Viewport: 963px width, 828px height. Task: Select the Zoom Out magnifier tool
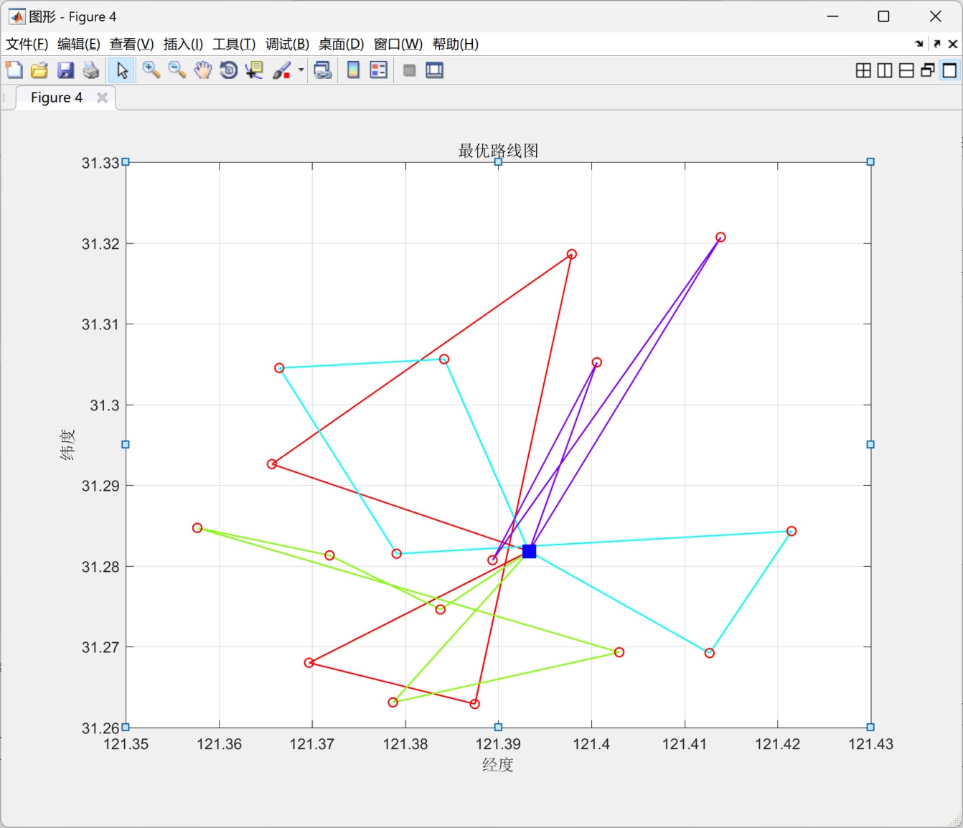click(177, 70)
